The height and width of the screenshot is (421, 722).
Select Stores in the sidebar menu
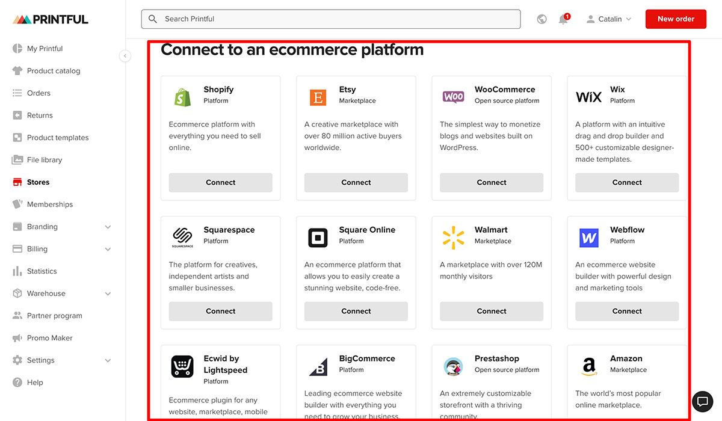point(39,182)
